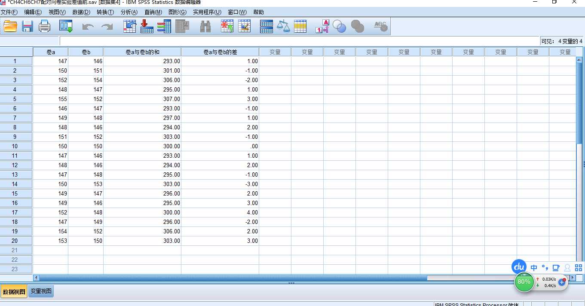Screen dimensions: 585x306
Task: Click the .00 difference cell in row 10
Action: tap(220, 146)
